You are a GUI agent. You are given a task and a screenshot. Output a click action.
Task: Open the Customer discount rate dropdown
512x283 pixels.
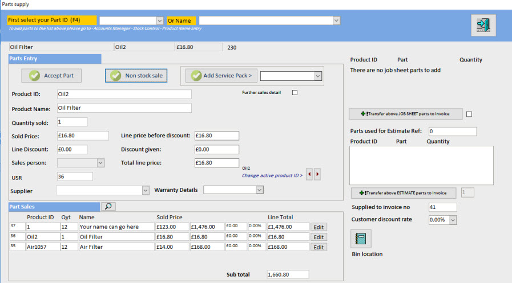[x=453, y=220]
